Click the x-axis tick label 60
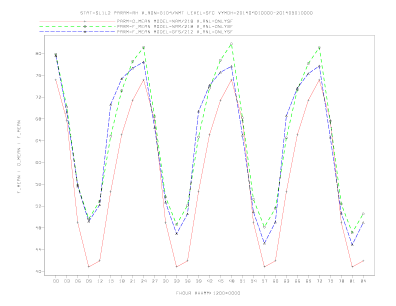 275,281
